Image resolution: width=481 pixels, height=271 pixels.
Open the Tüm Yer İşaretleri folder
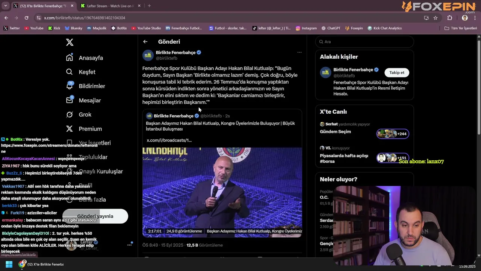point(460,28)
